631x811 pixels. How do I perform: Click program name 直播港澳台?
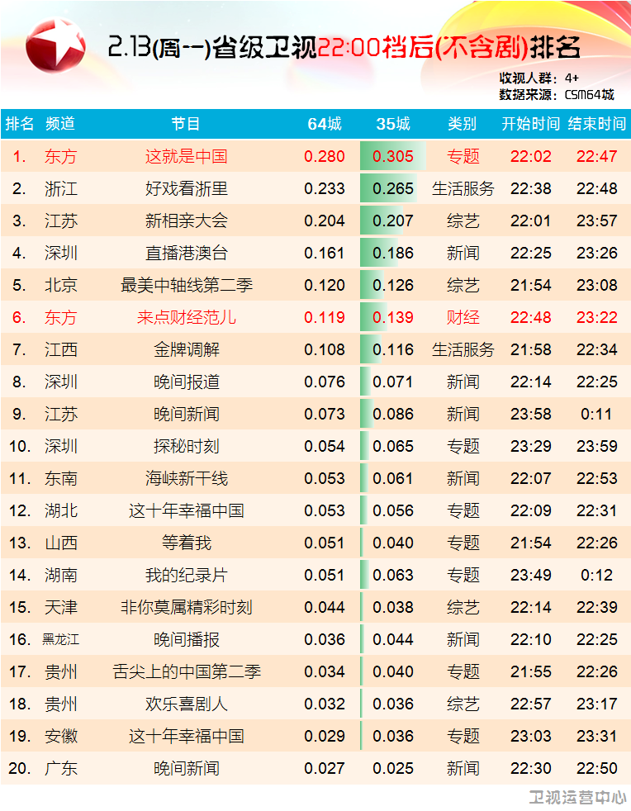[186, 253]
